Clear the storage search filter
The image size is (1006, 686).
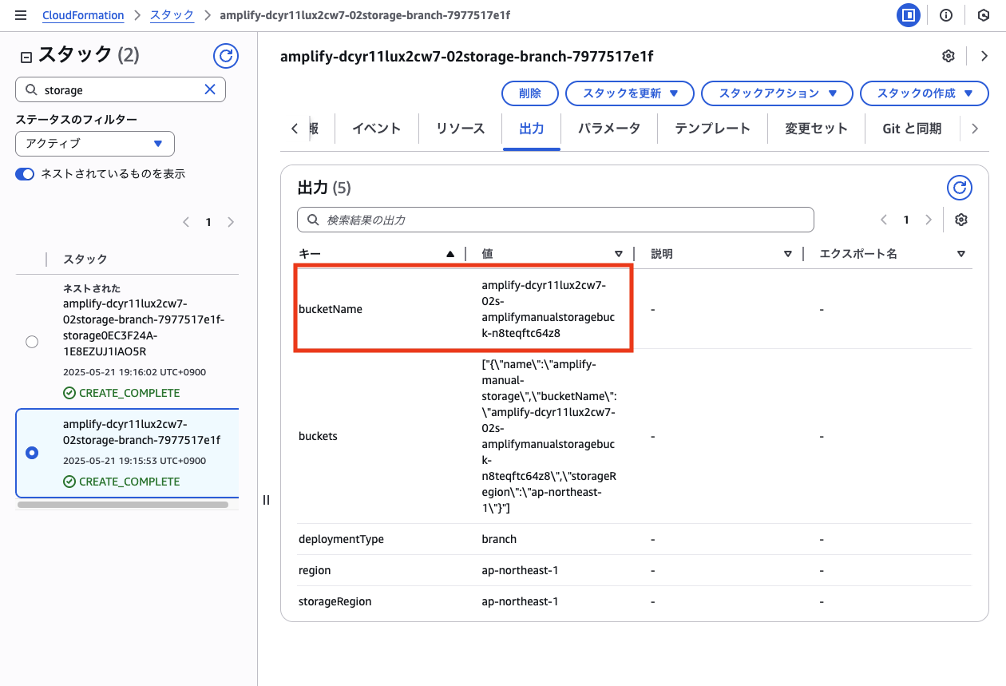click(x=210, y=89)
